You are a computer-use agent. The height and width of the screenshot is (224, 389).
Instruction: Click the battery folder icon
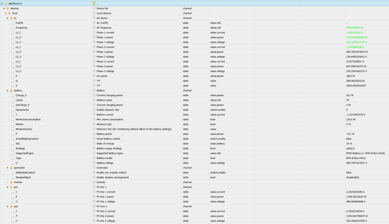coord(11,90)
